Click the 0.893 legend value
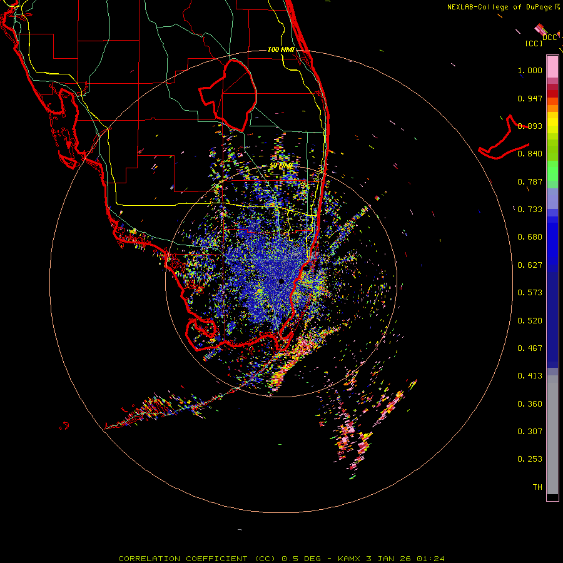Viewport: 563px width, 563px height. pos(530,126)
